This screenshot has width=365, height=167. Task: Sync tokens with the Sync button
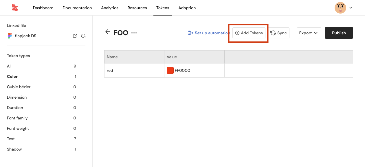[278, 33]
